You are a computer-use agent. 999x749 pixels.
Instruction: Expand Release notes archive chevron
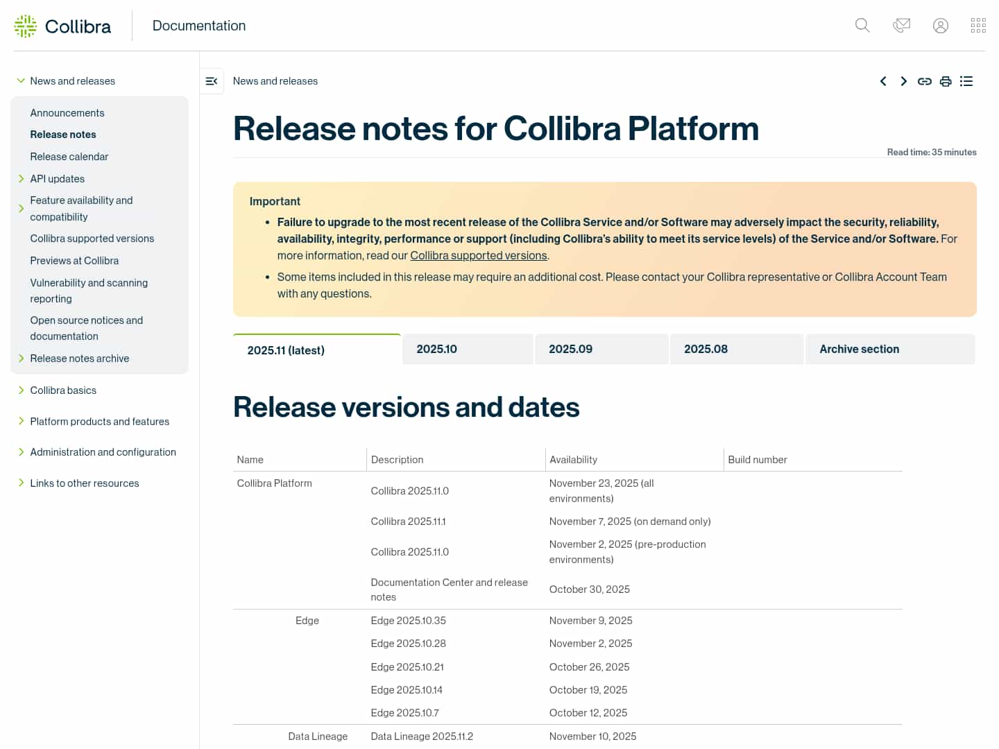point(21,359)
